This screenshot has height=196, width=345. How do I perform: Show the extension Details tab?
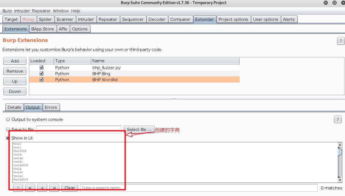pyautogui.click(x=14, y=107)
